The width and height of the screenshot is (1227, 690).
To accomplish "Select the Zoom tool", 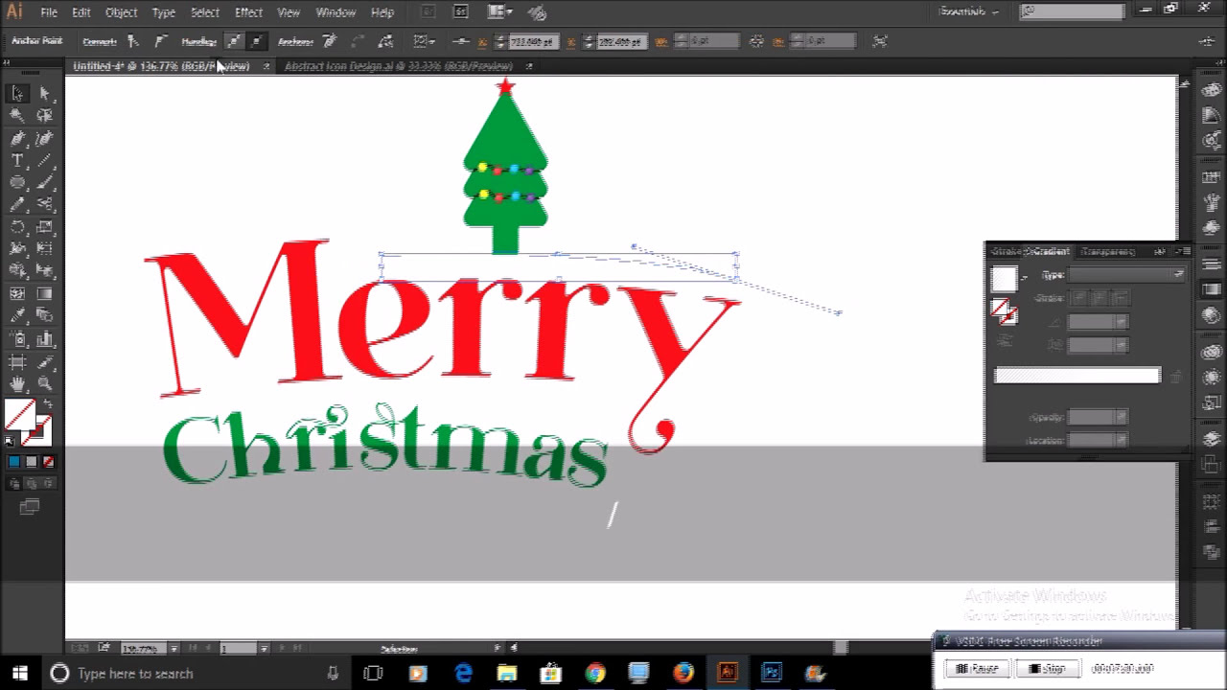I will [44, 383].
